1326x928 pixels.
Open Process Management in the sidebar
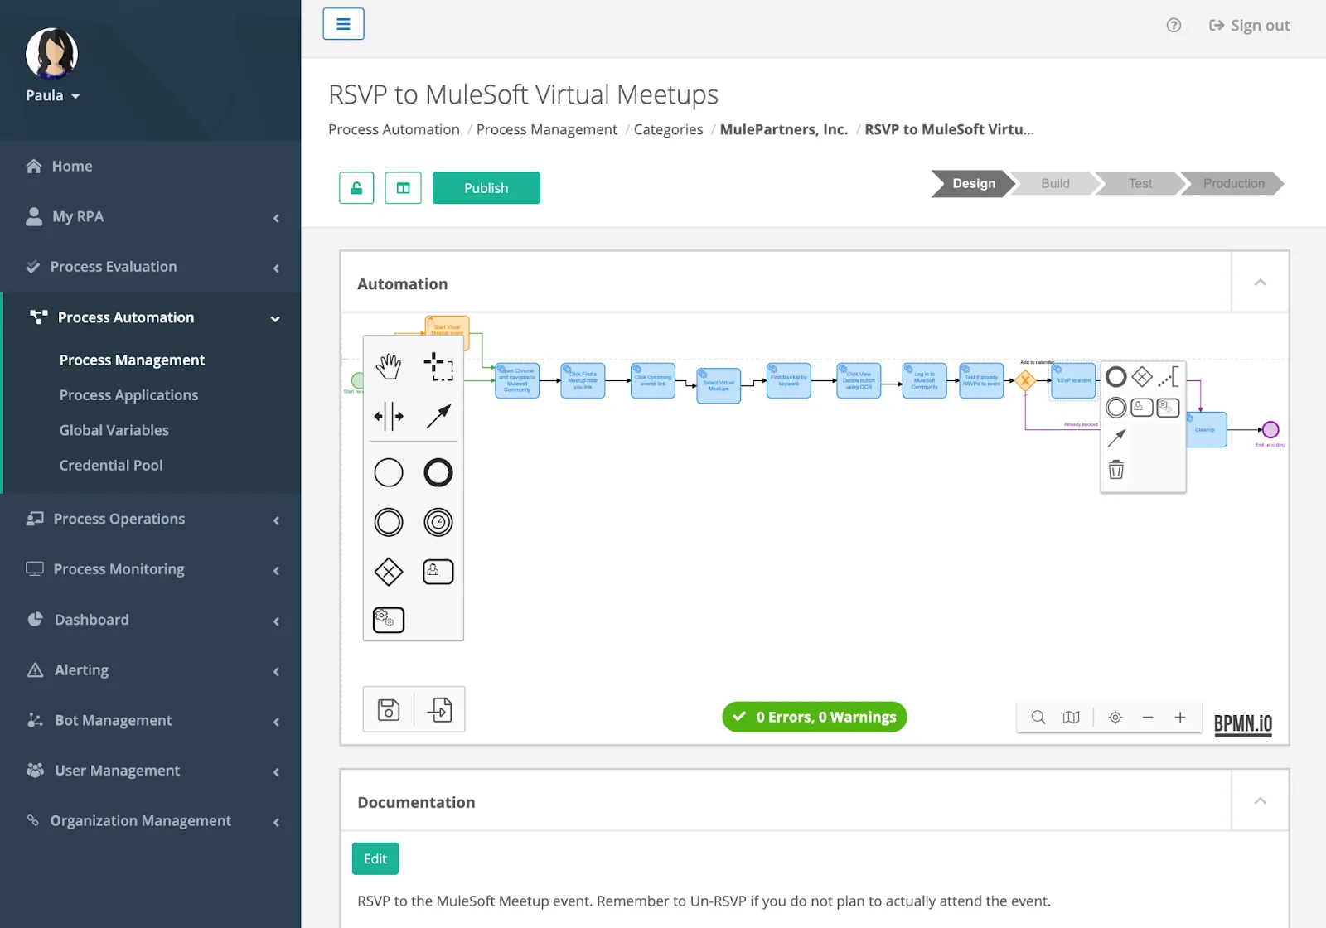point(132,360)
